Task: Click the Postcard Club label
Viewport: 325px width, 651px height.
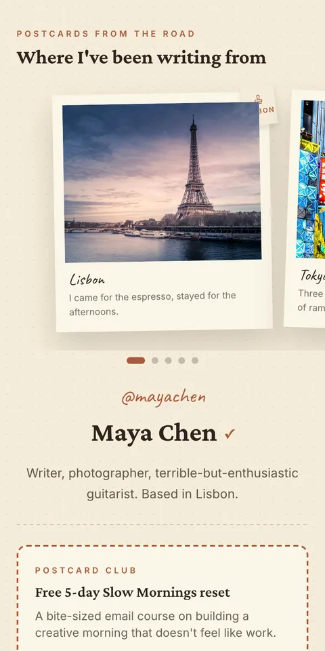Action: point(86,570)
